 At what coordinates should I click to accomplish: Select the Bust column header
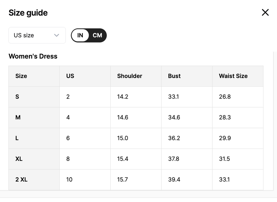coord(174,76)
